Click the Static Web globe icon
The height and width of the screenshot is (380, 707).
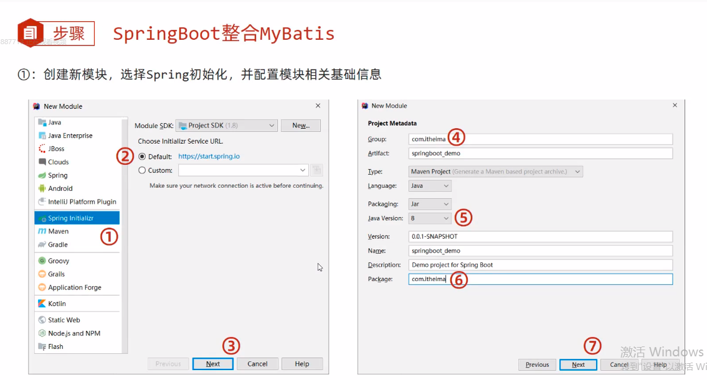42,320
